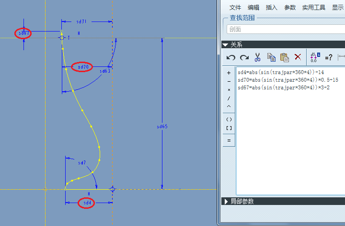This screenshot has width=345, height=226.
Task: Open the 插入 menu
Action: pos(272,8)
